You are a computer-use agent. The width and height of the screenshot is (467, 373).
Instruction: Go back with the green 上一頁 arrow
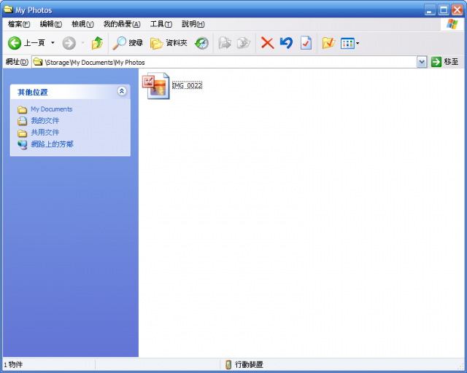pyautogui.click(x=26, y=43)
